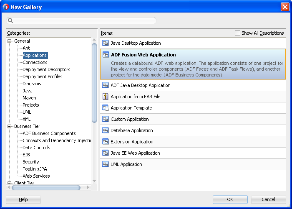The width and height of the screenshot is (292, 209).
Task: Select the Web Services category
Action: tap(36, 176)
